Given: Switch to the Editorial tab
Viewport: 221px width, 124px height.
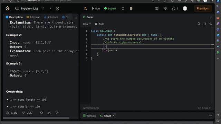Looking at the screenshot, I should tap(33, 17).
